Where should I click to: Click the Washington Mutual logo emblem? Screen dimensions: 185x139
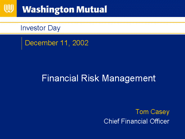tap(9, 8)
